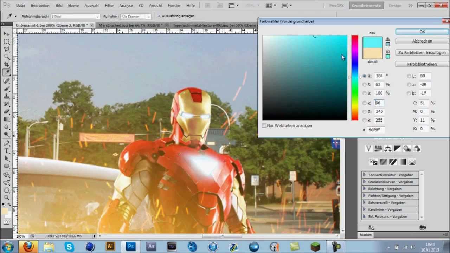The width and height of the screenshot is (450, 253).
Task: Add a Selective Color adjustment icon
Action: pyautogui.click(x=412, y=162)
